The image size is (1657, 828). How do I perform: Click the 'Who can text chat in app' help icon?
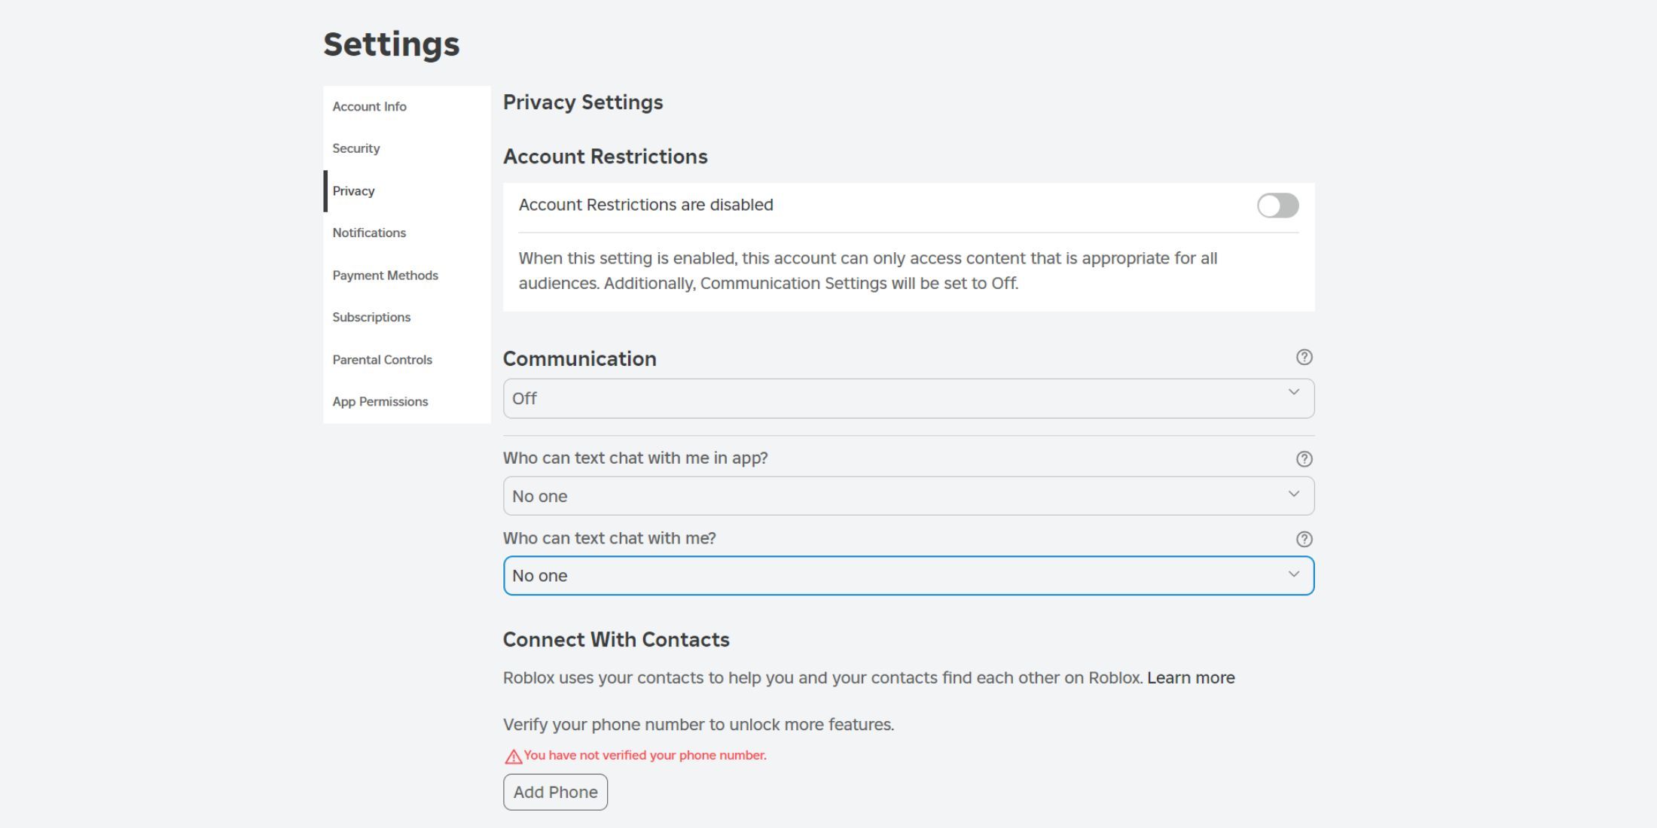pyautogui.click(x=1304, y=458)
